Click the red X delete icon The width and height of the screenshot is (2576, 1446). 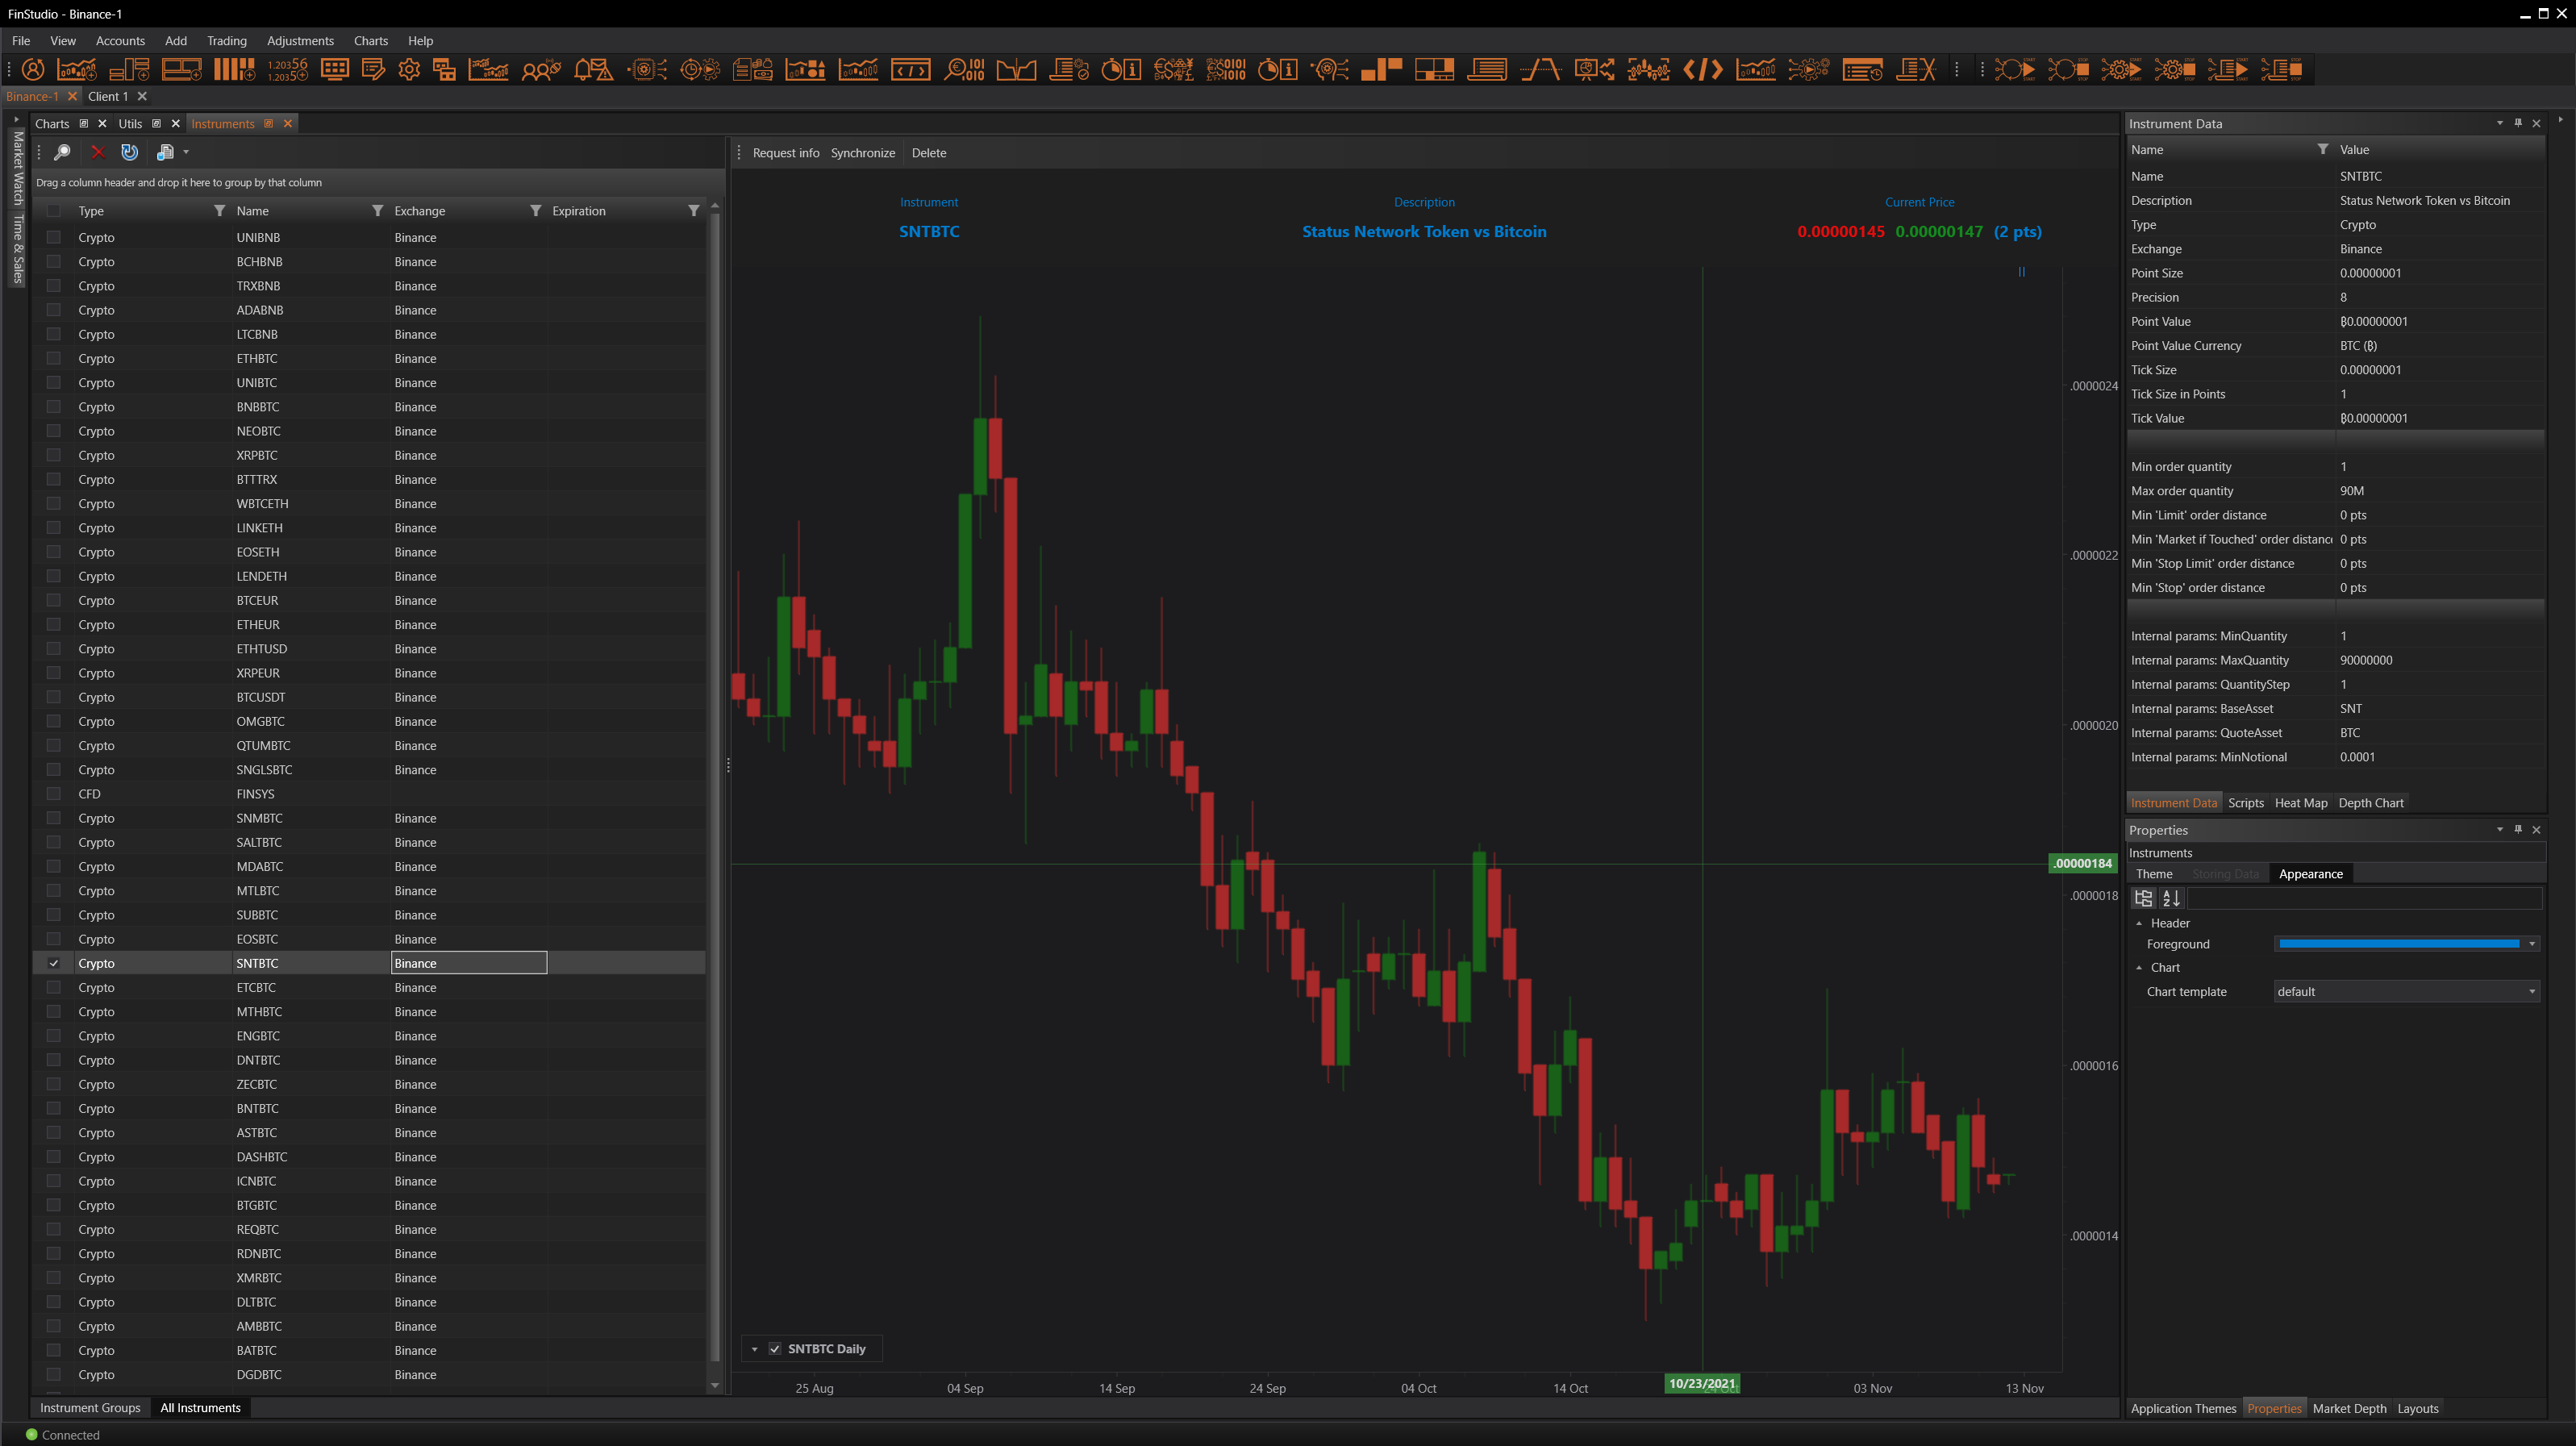click(97, 152)
